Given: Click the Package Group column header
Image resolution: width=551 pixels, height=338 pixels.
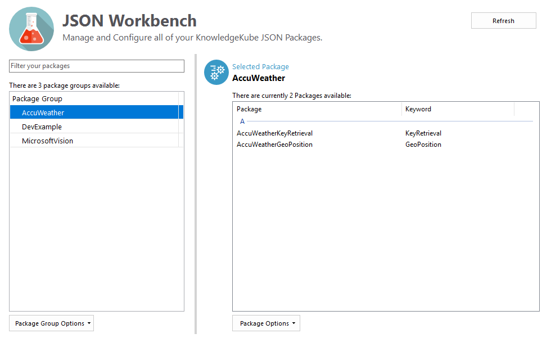Looking at the screenshot, I should (94, 99).
